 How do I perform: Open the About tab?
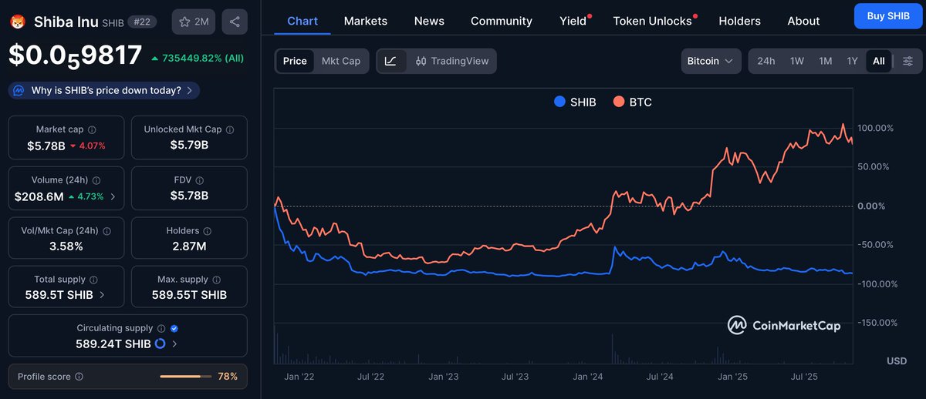click(x=803, y=21)
